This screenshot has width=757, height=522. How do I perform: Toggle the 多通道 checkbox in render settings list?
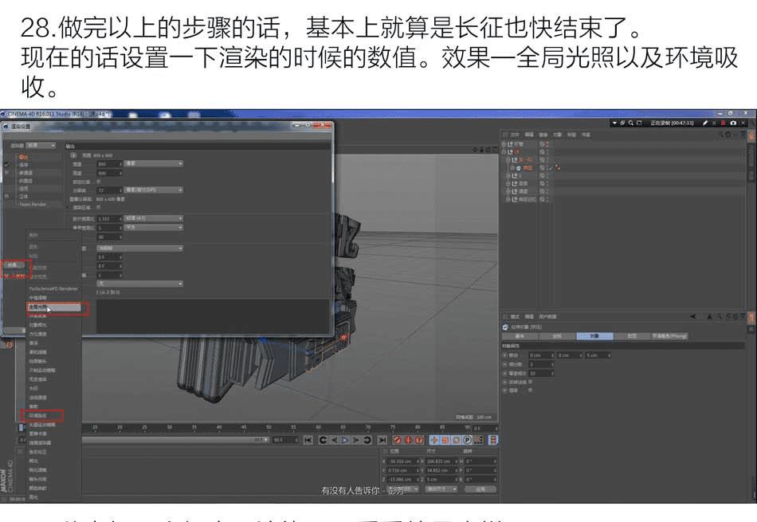[x=6, y=172]
